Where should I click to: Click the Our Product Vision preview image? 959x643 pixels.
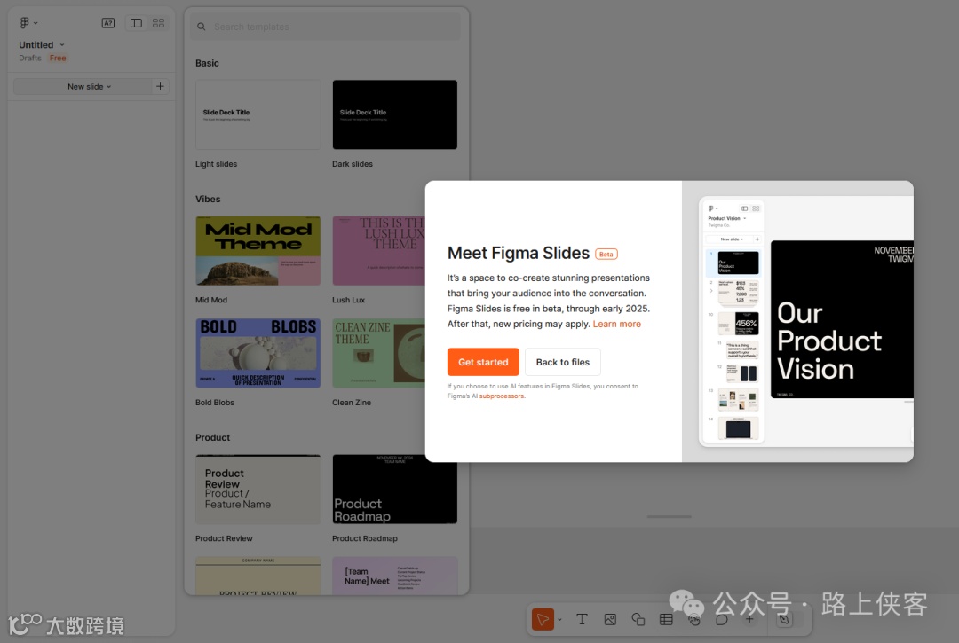(x=842, y=319)
